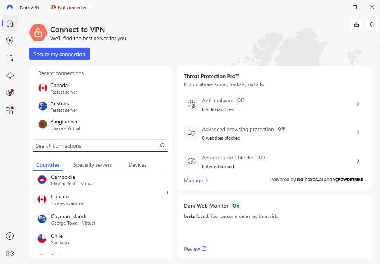Check notifications via the bell icon
Image resolution: width=380 pixels, height=264 pixels.
[371, 24]
